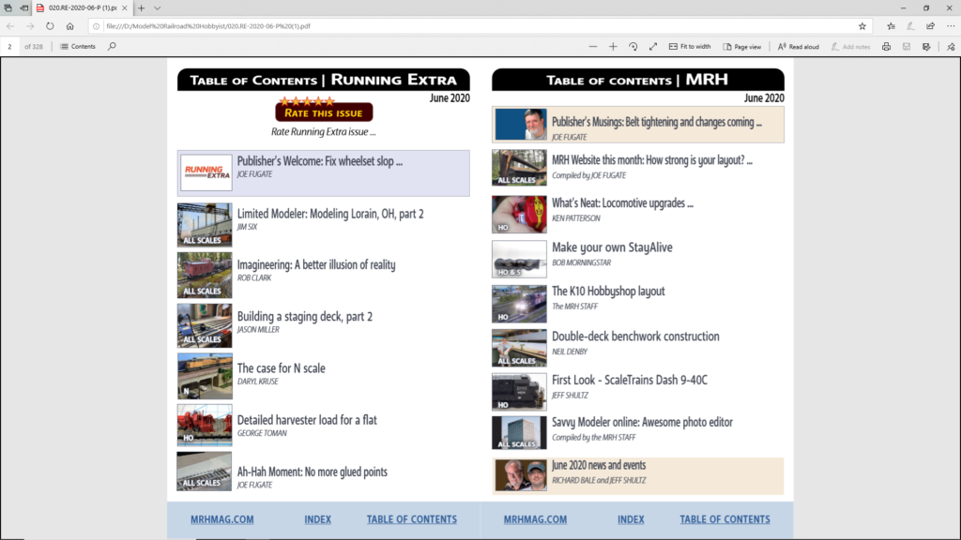Image resolution: width=961 pixels, height=540 pixels.
Task: Click MRHMAG.COM link under MRH contents
Action: [535, 519]
